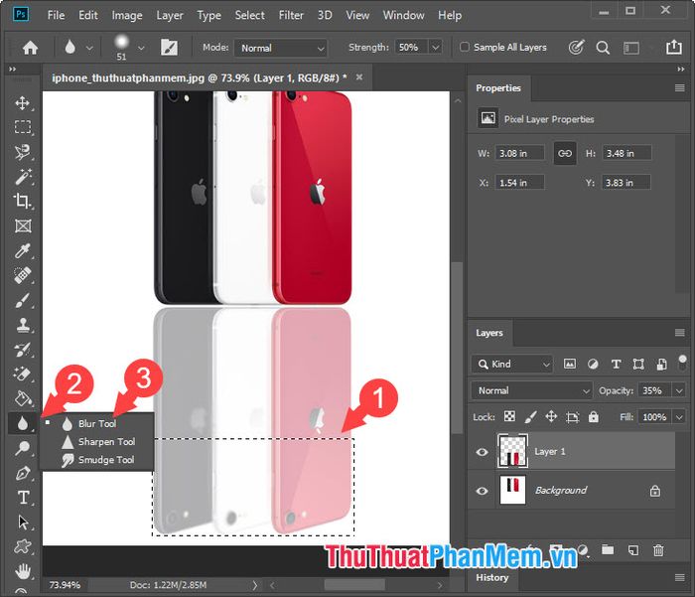Viewport: 695px width, 597px height.
Task: Select the Frame tool
Action: (x=23, y=225)
